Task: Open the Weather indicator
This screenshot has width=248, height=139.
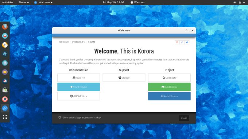Action: 137,3
